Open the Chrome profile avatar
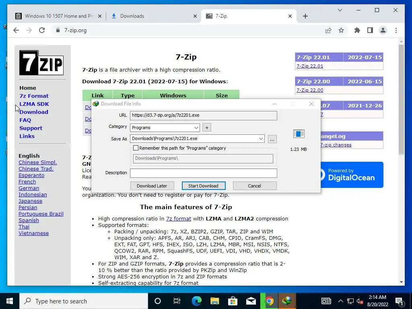The width and height of the screenshot is (412, 309). click(383, 31)
